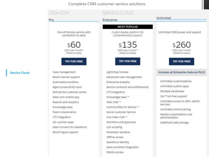Click 'Knowledge base **' in Enterprise features
This screenshot has width=209, height=157.
coord(118,97)
